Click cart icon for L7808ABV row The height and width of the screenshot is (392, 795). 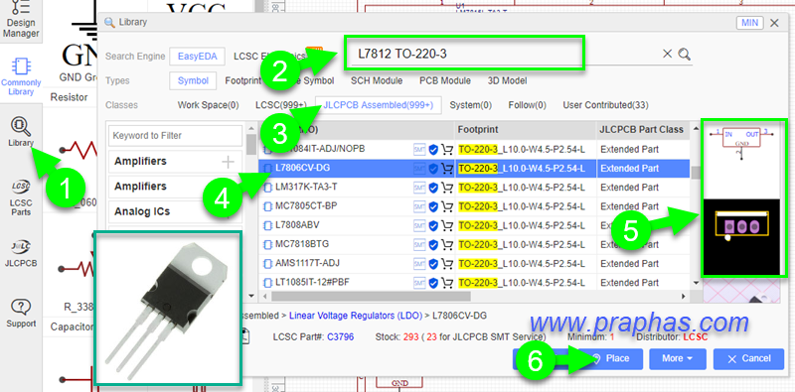coord(446,225)
